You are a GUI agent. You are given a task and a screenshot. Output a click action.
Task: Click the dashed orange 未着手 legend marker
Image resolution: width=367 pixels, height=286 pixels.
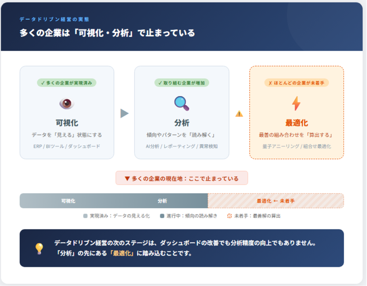tap(229, 216)
